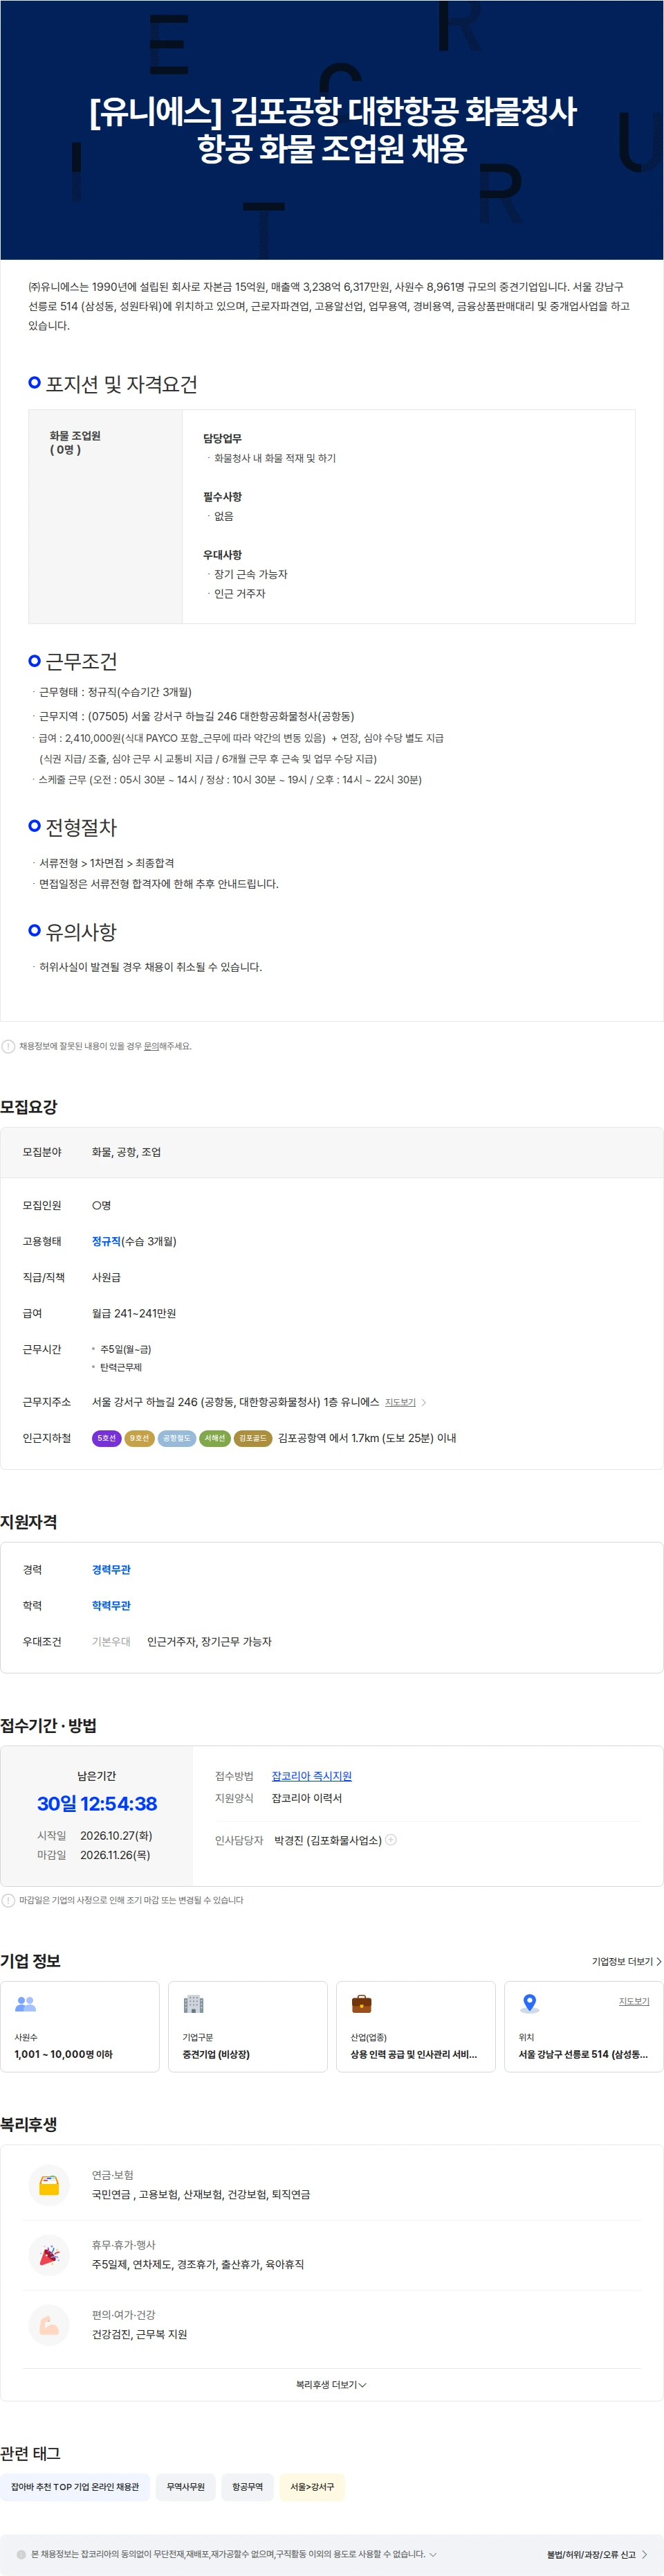664x2576 pixels.
Task: Click the 국민연금, 고용보험 benefits text
Action: tap(201, 2194)
